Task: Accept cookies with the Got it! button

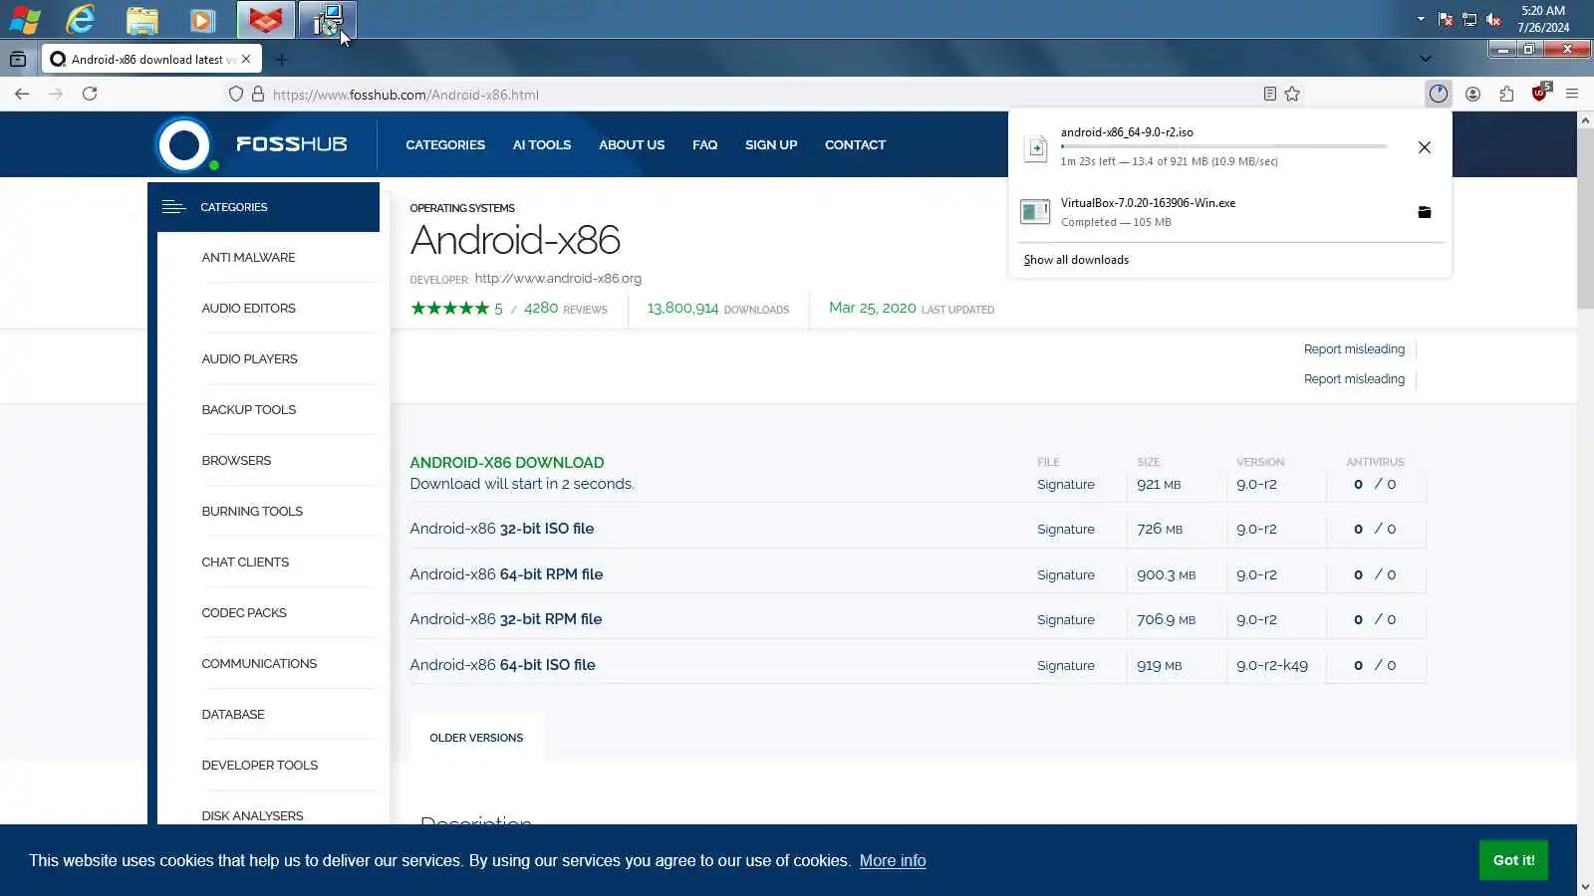Action: pyautogui.click(x=1513, y=860)
